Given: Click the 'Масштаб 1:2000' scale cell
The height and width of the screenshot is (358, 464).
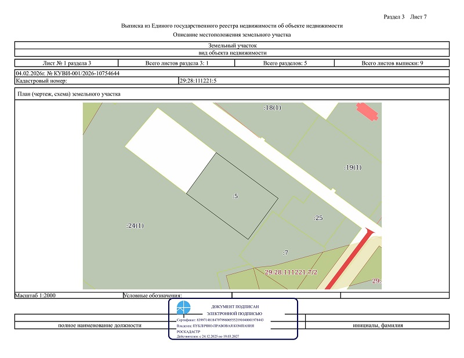Looking at the screenshot, I should [x=36, y=295].
